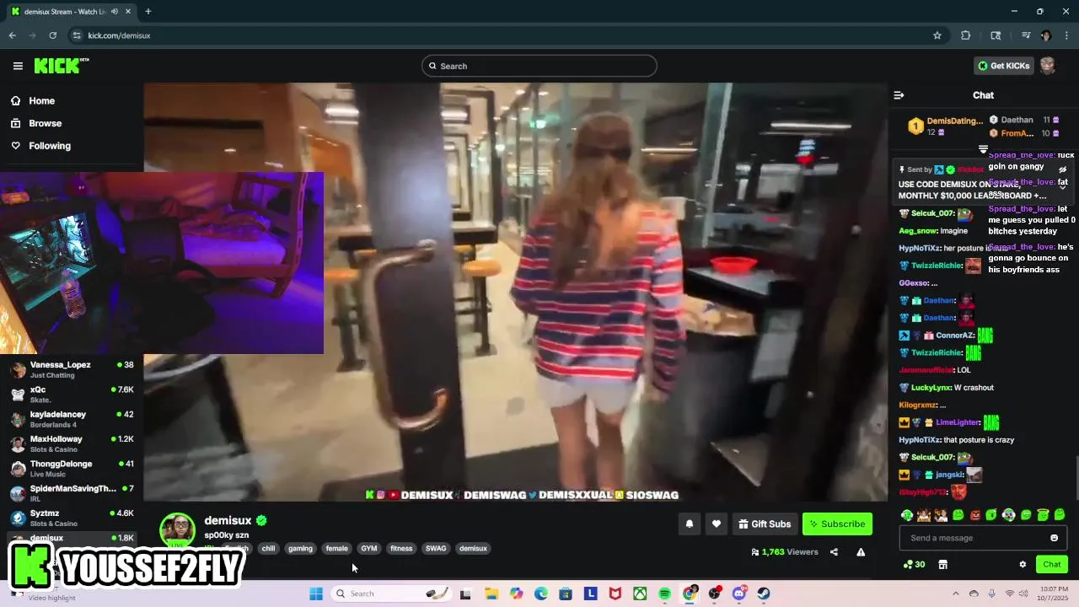Open the user profile avatar menu

tap(1048, 66)
